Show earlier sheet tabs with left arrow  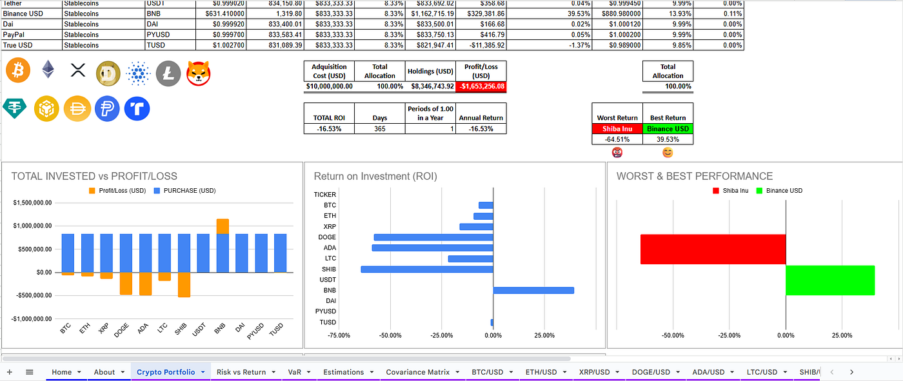831,372
